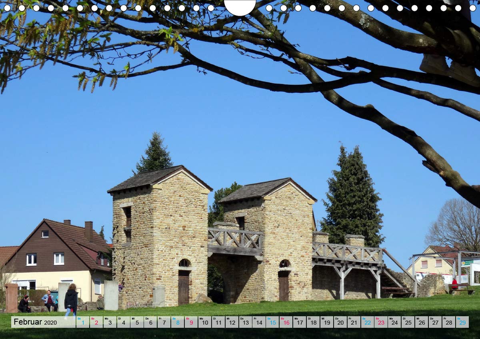Choose Saturday 15 in the calendar
Viewport: 480px width, 339px height.
pos(272,322)
